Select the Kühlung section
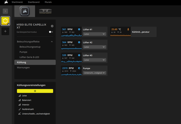Image resolution: width=181 pixels, height=124 pixels. point(35,62)
